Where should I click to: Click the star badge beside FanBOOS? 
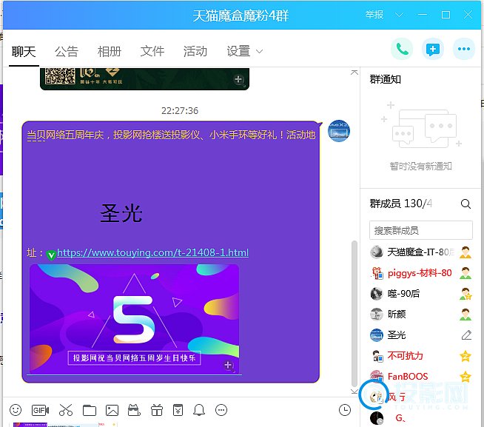(465, 377)
